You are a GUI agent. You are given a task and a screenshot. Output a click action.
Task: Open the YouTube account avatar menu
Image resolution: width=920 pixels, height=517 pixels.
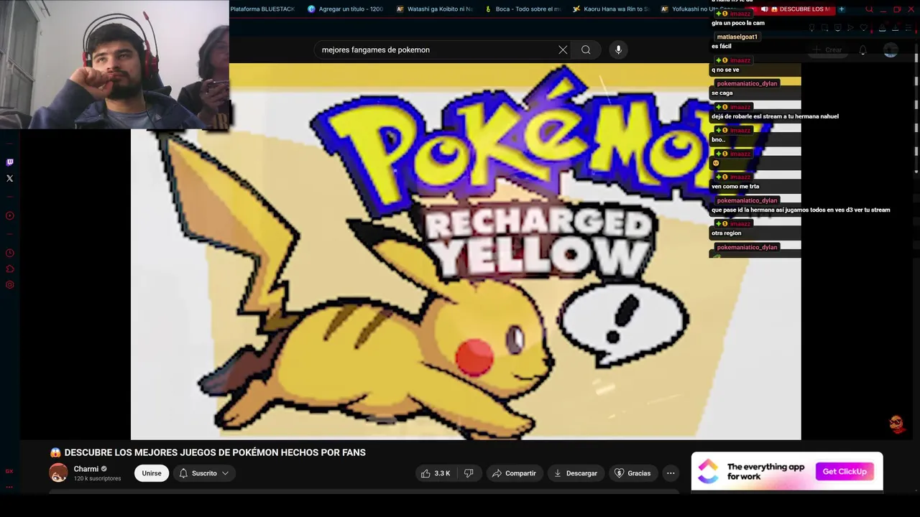891,50
